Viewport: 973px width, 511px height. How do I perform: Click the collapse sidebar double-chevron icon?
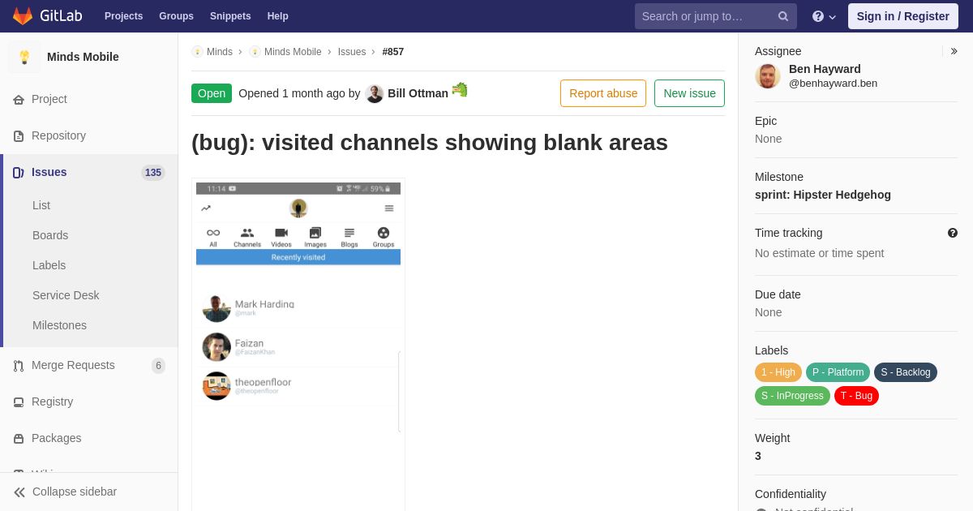click(x=19, y=492)
